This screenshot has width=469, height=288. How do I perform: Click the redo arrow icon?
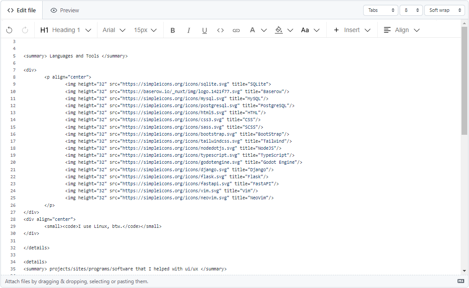coord(25,30)
